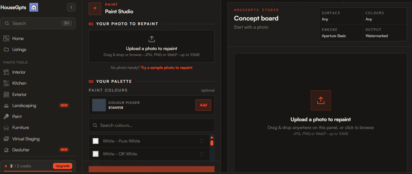
Task: Click the optional label by Paint Colours
Action: pyautogui.click(x=208, y=90)
